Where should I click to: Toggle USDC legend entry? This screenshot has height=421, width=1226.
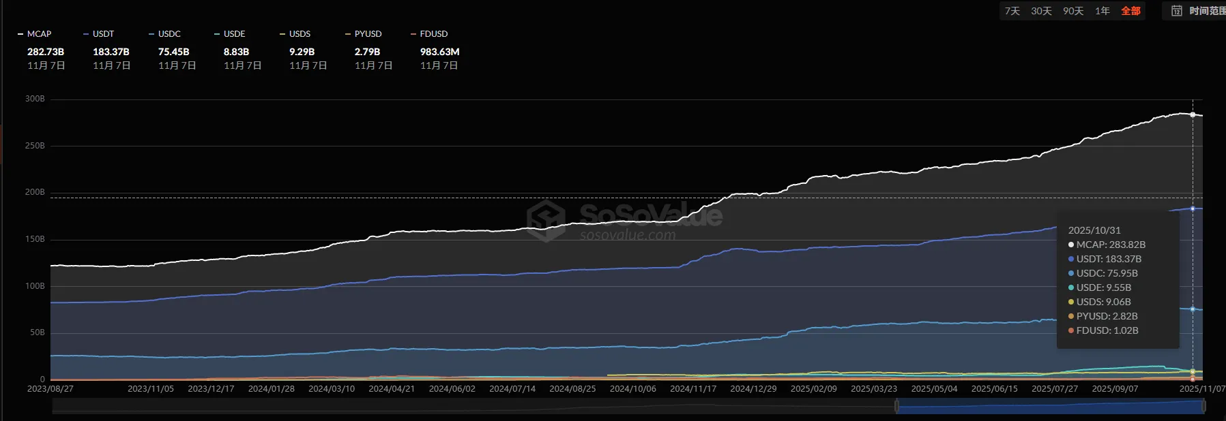[164, 34]
